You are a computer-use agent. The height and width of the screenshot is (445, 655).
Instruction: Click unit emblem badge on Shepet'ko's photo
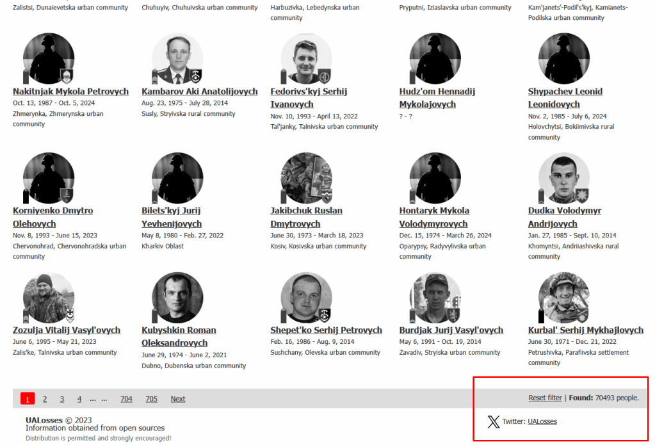point(325,315)
